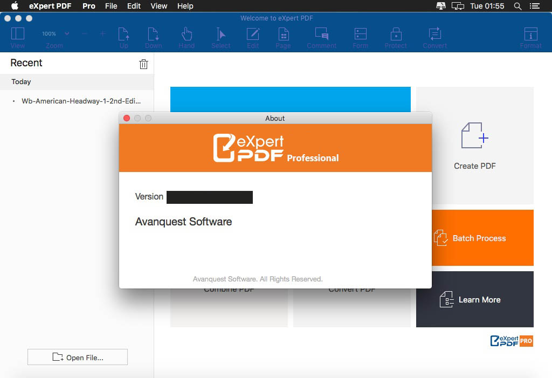The width and height of the screenshot is (552, 378).
Task: Open Notification Center list icon
Action: tap(534, 6)
